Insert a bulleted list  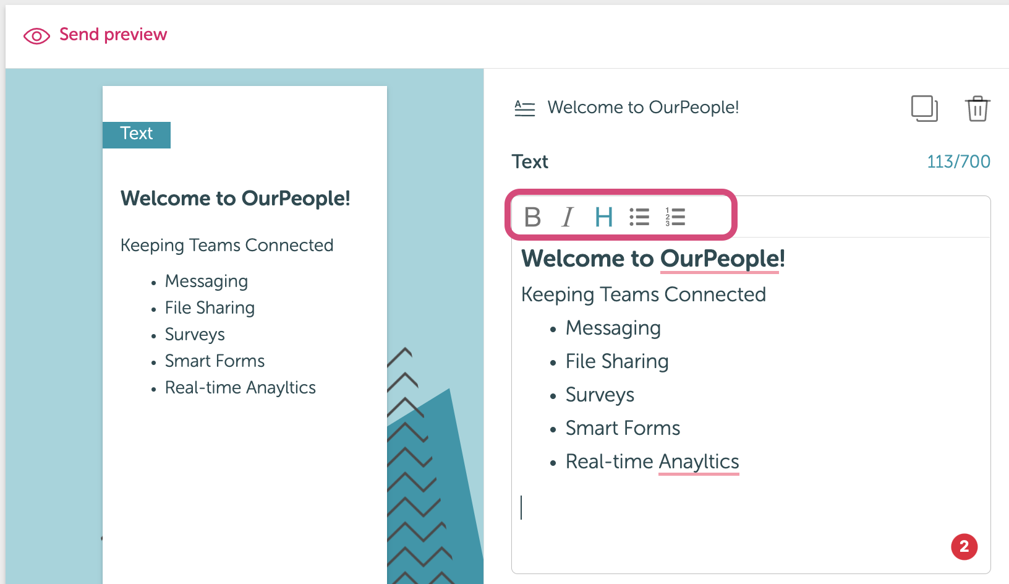[639, 217]
